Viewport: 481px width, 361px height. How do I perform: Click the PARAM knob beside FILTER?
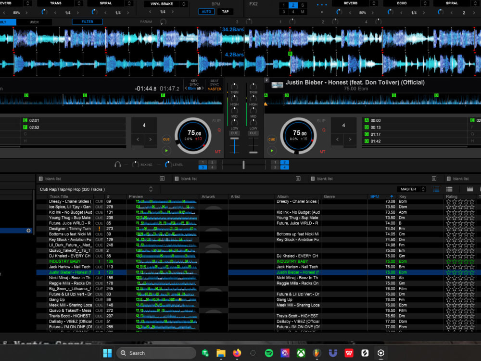point(163,22)
